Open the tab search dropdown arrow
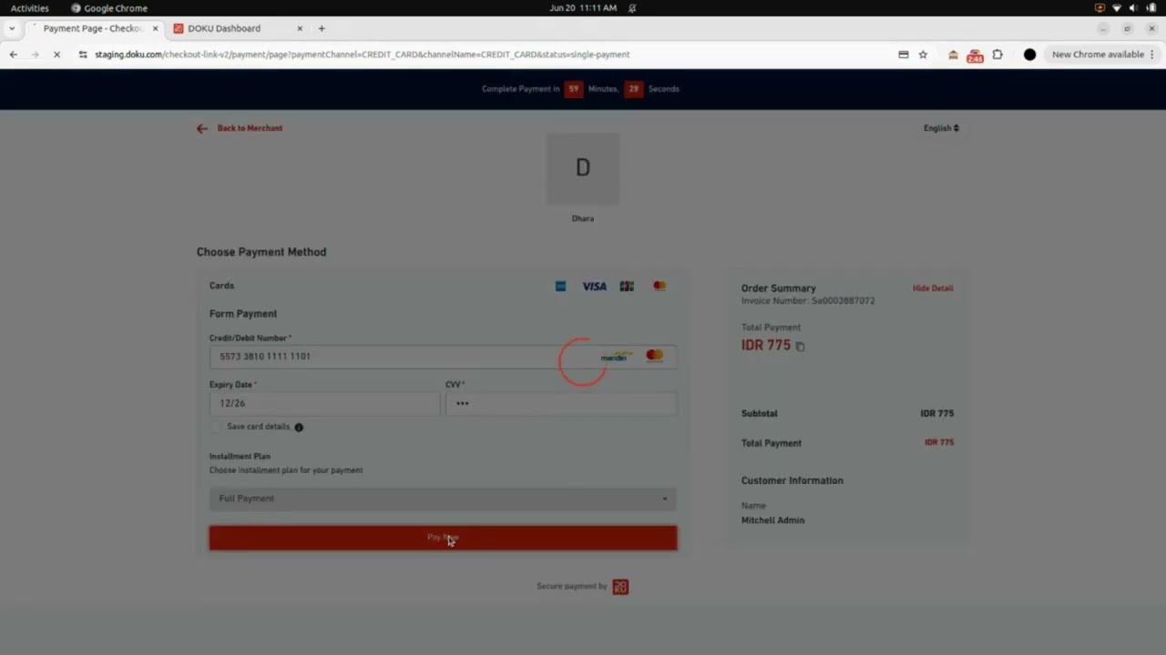The image size is (1166, 655). (x=12, y=28)
